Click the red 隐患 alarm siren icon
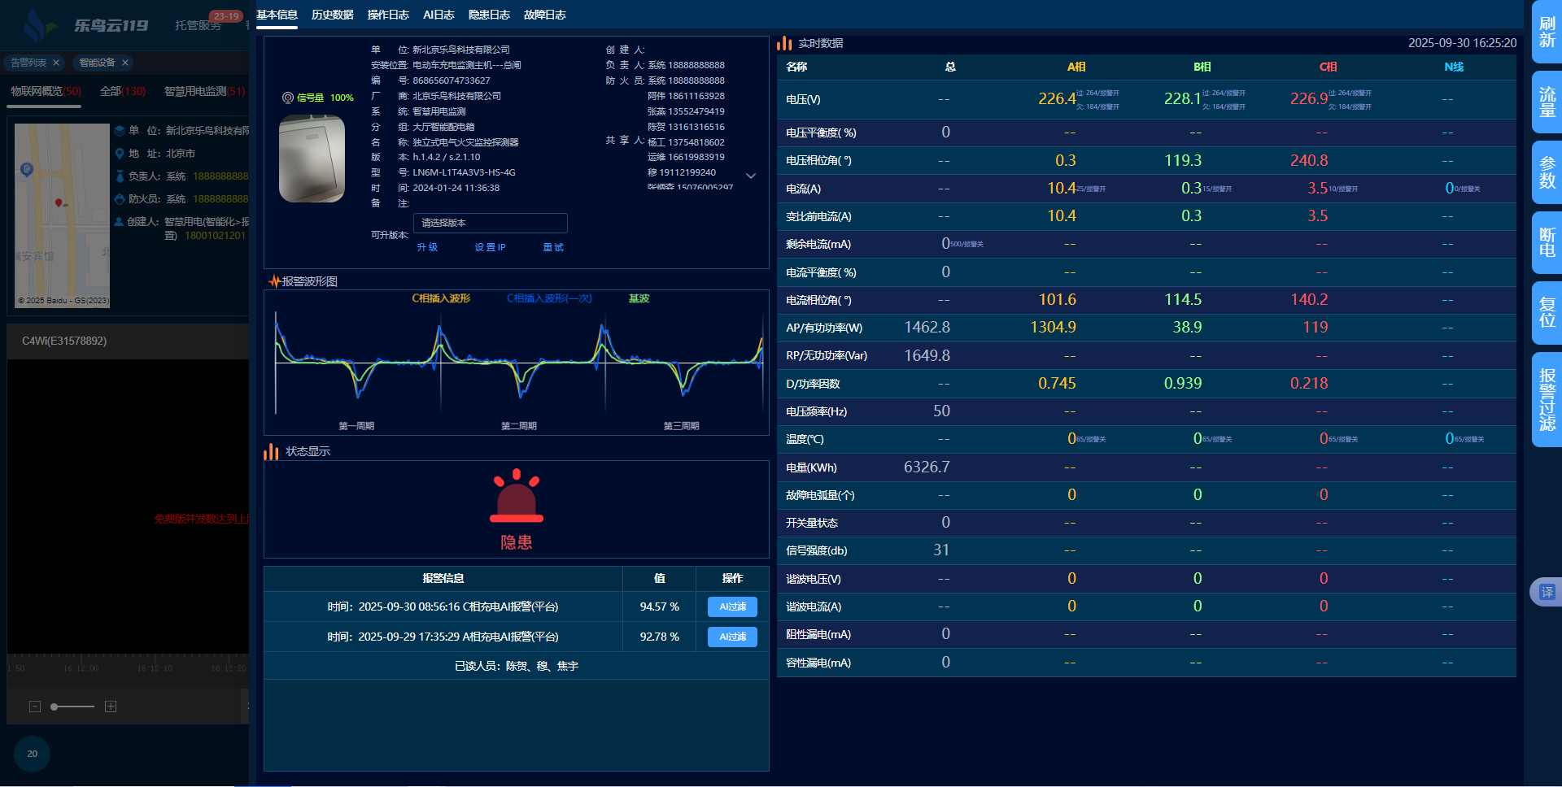The image size is (1562, 787). coord(516,497)
